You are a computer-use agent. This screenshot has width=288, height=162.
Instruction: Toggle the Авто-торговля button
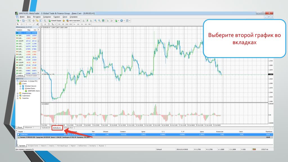click(x=73, y=21)
